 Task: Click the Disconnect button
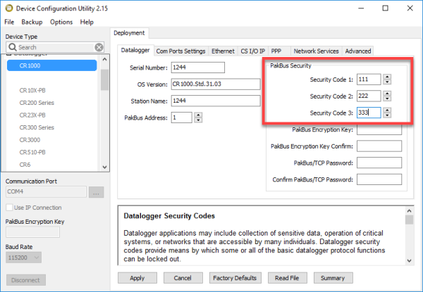pos(26,280)
